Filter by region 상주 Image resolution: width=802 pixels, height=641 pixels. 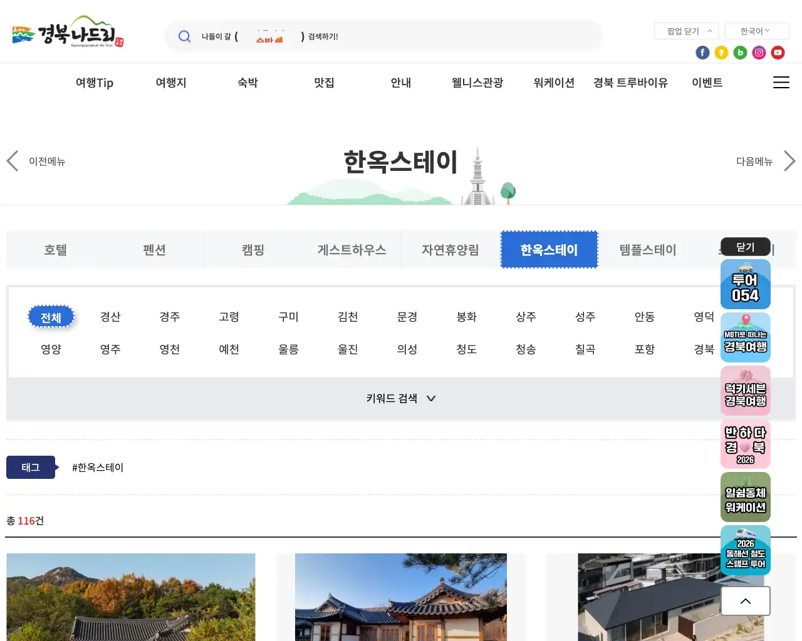coord(526,317)
